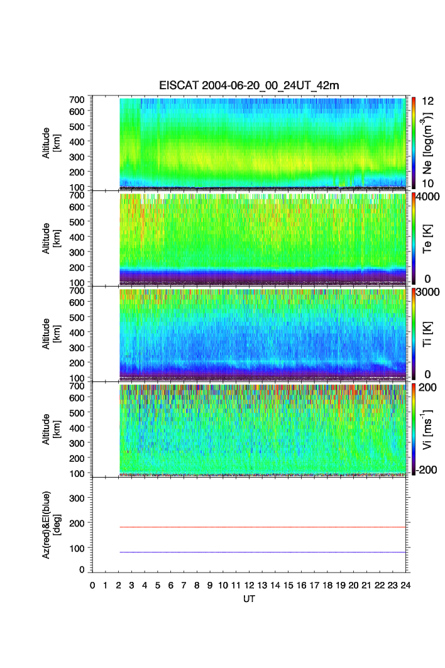Screen dimensions: 445x668
Task: Click the blue elevation line
Action: (261, 552)
